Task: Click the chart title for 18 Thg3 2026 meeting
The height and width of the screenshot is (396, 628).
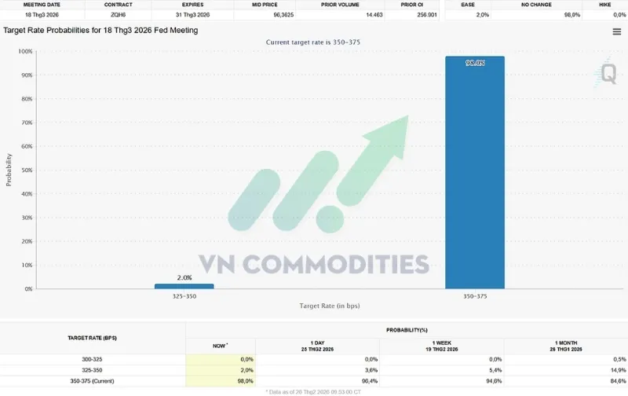Action: [100, 31]
